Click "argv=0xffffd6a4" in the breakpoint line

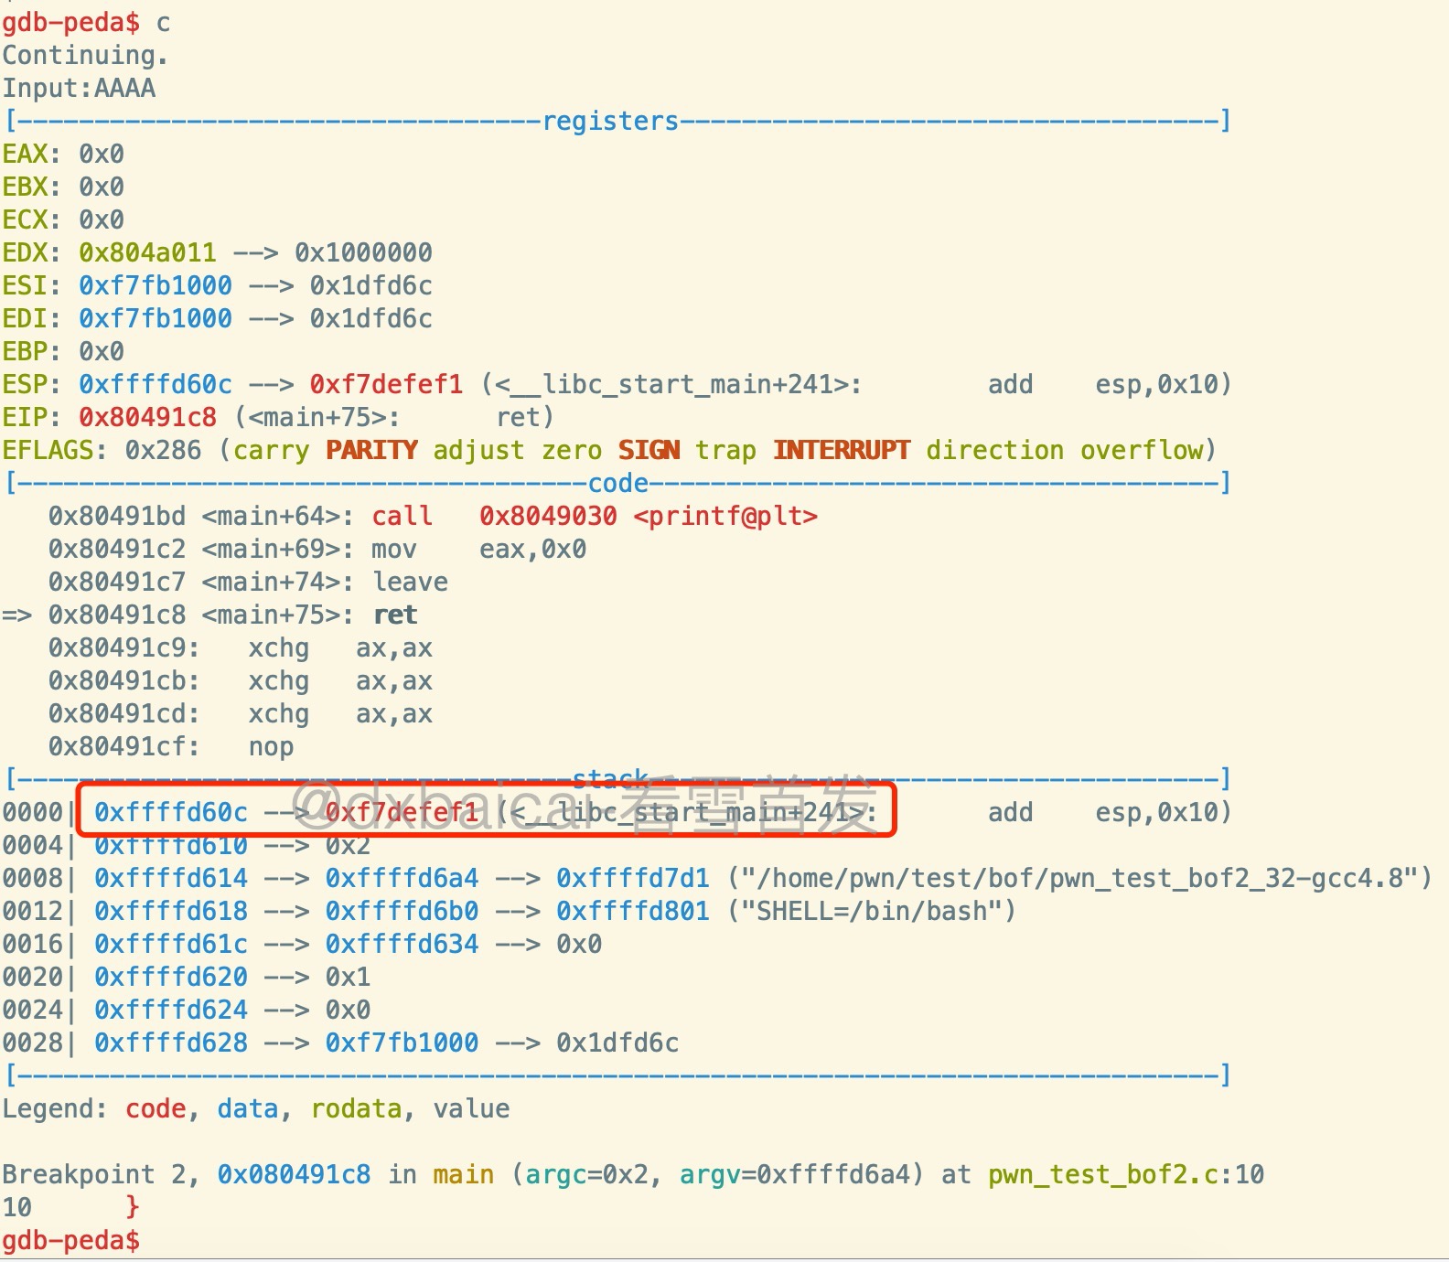pos(802,1175)
